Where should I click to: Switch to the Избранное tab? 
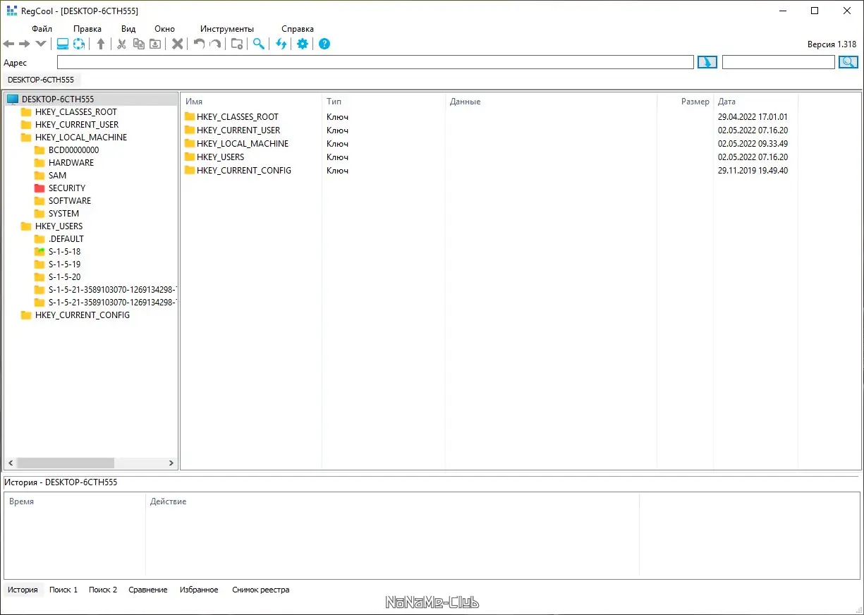point(199,590)
